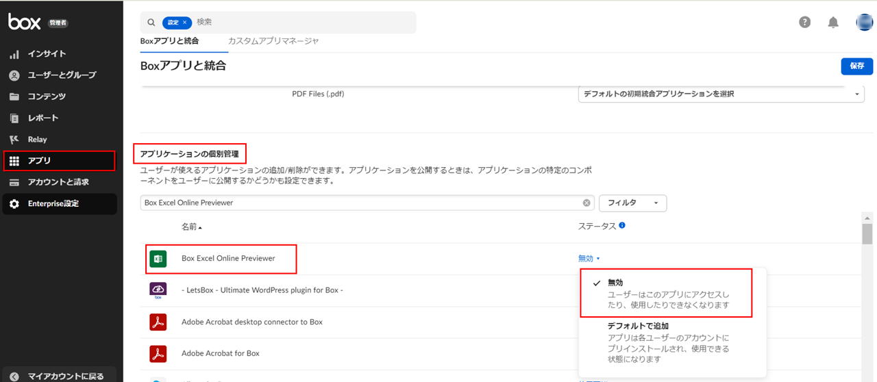Expand the フィルタ dropdown
The width and height of the screenshot is (877, 382).
pos(632,203)
